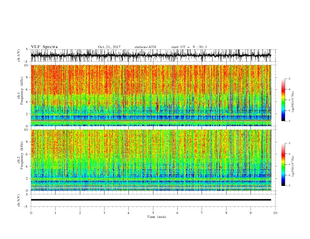The image size is (310, 239).
Task: Click the "Time (min)" axis label
Action: [157, 217]
